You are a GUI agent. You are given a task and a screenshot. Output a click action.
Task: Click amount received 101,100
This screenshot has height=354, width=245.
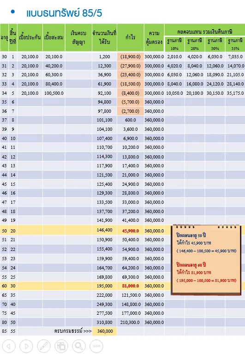coord(105,120)
